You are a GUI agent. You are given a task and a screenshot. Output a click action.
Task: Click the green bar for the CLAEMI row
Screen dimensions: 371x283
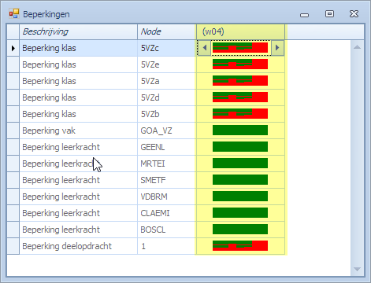click(x=240, y=213)
